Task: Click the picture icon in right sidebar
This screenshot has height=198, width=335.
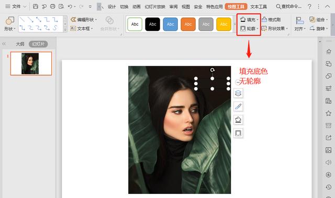Action: 328,150
